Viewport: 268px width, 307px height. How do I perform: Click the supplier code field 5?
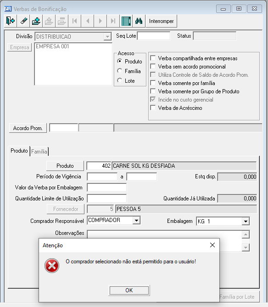(x=100, y=209)
